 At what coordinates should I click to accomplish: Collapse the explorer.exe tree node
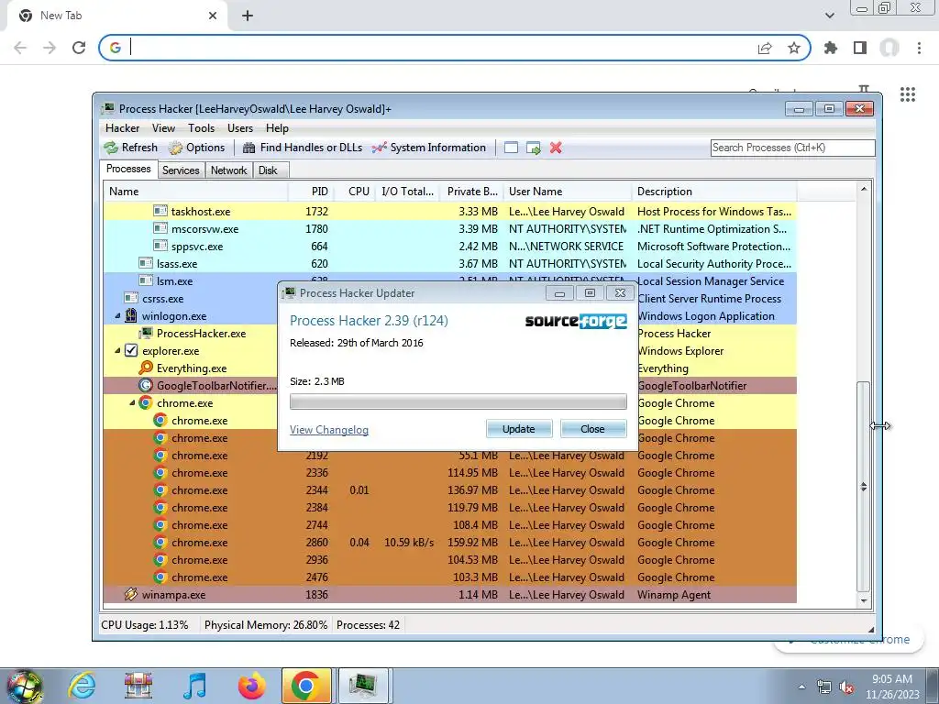pyautogui.click(x=117, y=350)
